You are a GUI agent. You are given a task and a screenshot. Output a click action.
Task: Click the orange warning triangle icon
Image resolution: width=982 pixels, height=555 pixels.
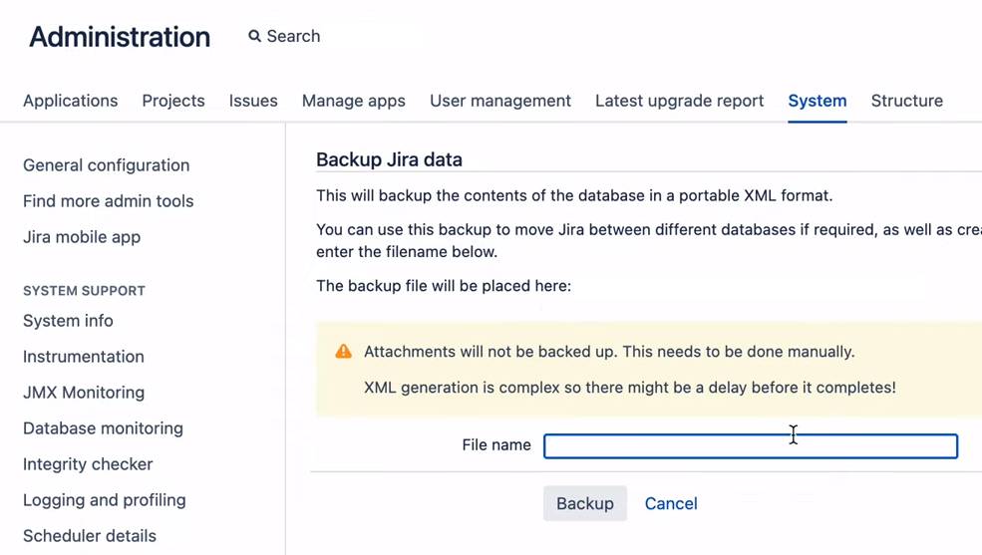(343, 351)
